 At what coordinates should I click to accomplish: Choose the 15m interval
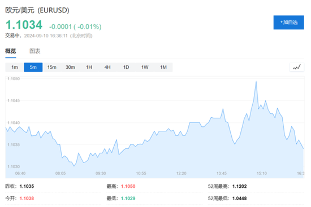[x=52, y=67]
